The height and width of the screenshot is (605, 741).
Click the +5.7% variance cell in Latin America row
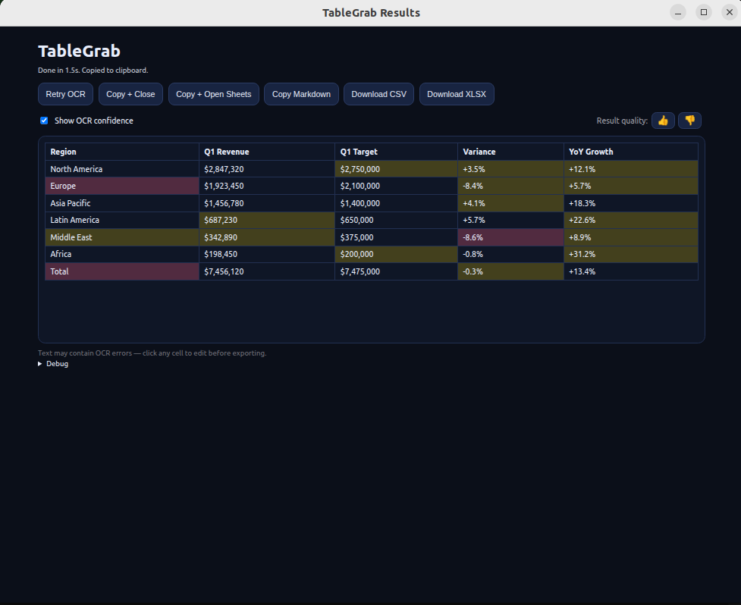pos(510,220)
